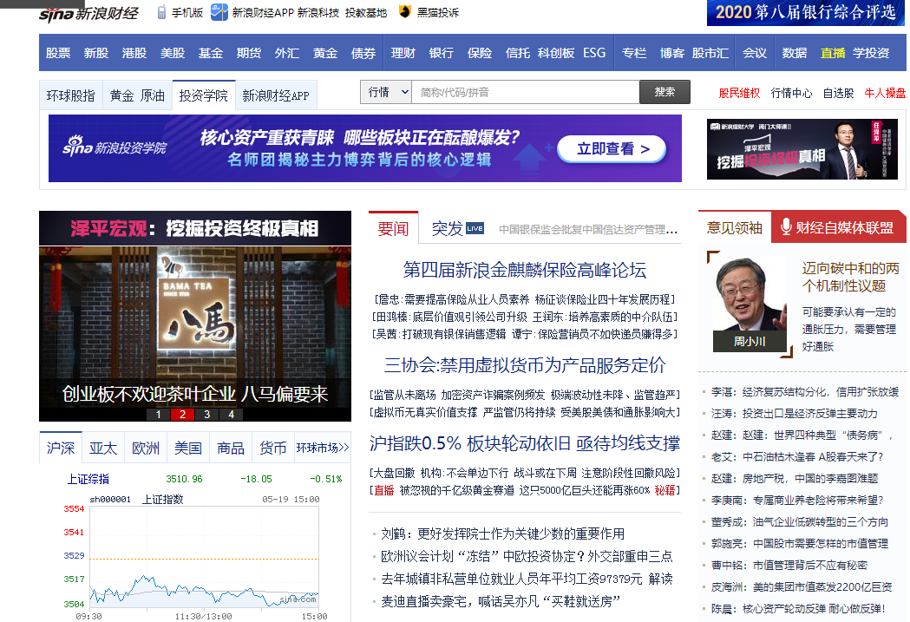Viewport: 910px width, 622px height.
Task: Open the mobile version phone icon
Action: 162,12
